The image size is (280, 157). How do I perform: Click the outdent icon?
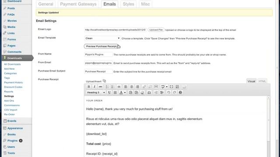click(156, 92)
